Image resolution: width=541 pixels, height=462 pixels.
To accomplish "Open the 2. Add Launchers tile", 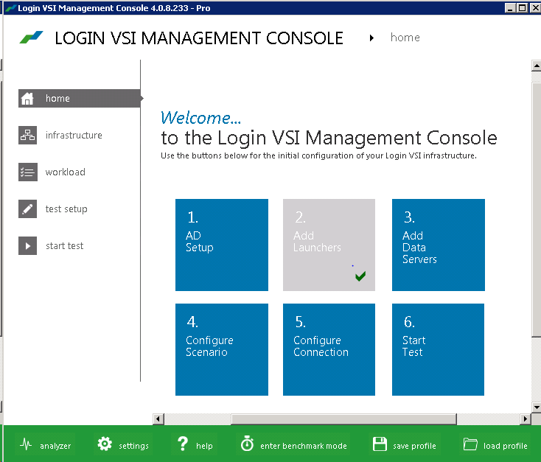I will pos(329,245).
